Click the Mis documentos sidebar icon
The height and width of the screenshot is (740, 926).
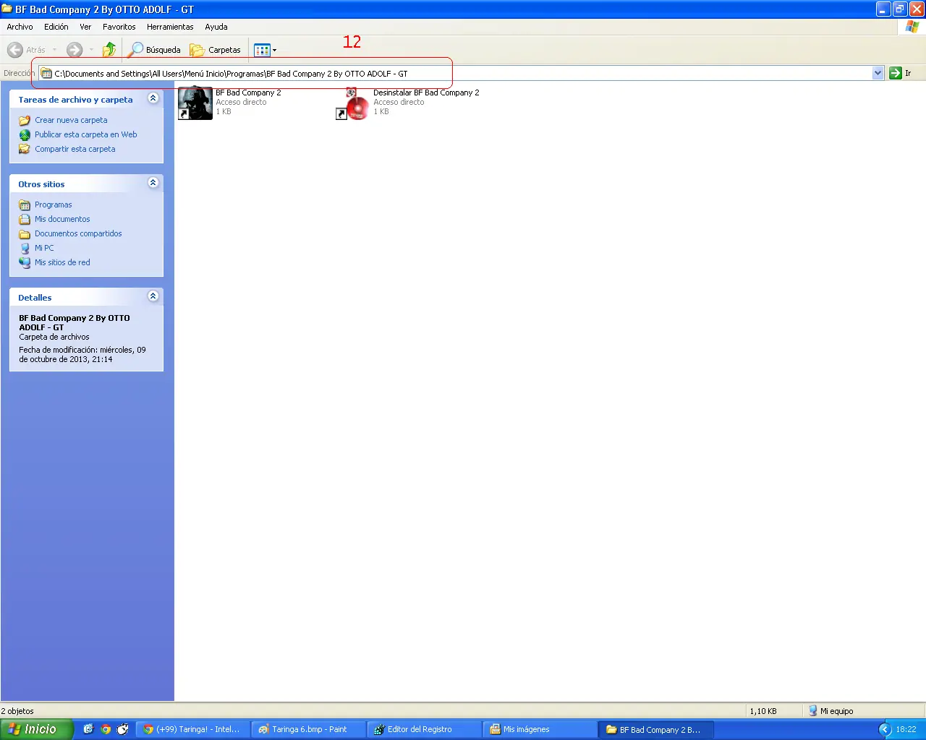(25, 220)
